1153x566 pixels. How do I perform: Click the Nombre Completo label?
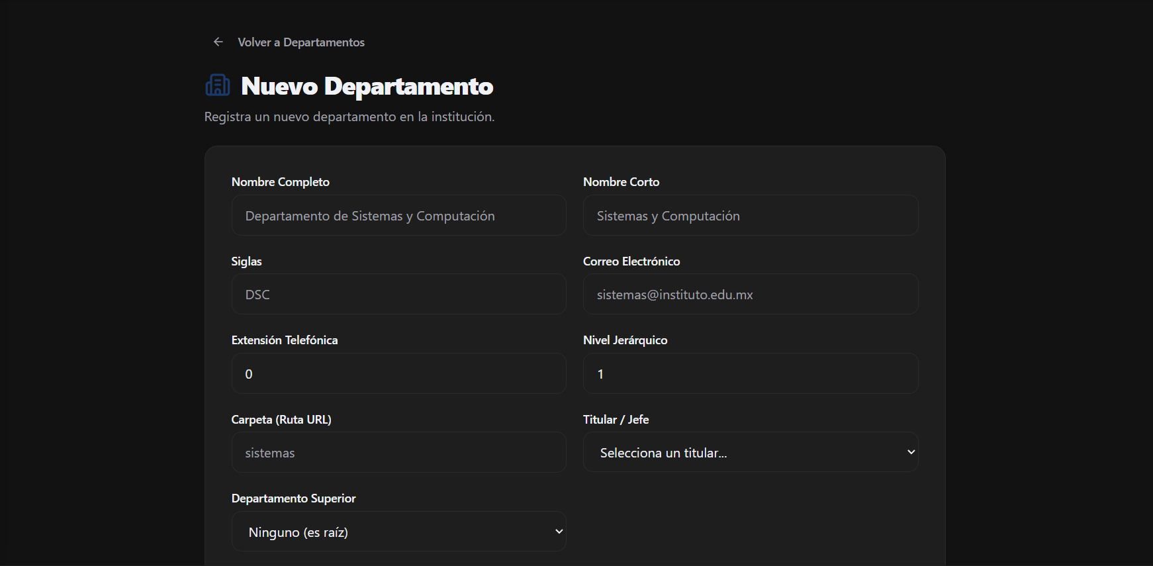click(281, 182)
